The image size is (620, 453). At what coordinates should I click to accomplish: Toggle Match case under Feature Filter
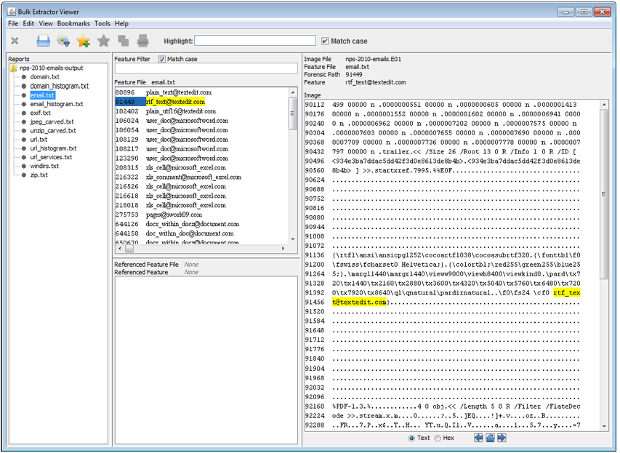coord(162,59)
